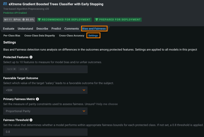
Task: Remove the race protected feature tag
Action: point(14,69)
